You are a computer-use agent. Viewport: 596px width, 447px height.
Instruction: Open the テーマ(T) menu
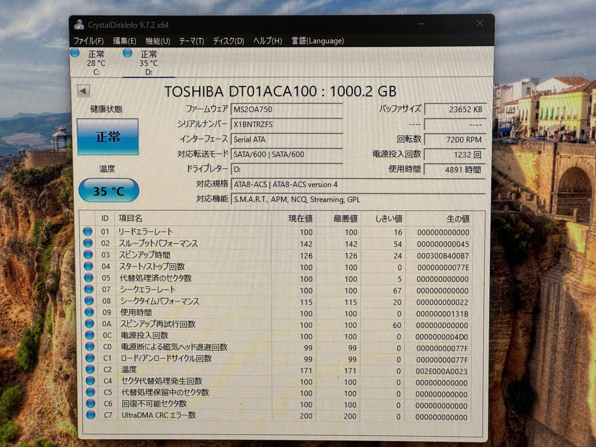(191, 41)
